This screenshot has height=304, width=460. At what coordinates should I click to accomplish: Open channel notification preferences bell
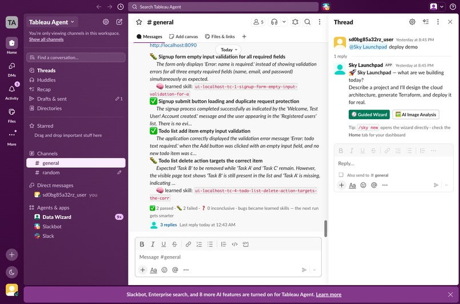coord(296,22)
